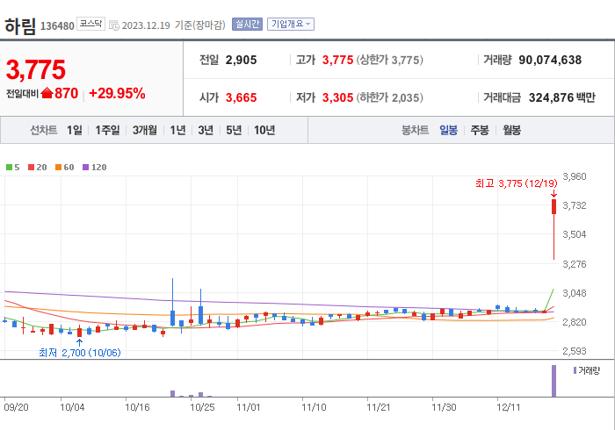Click the 12/19 red limit-up candlestick
Viewport: 615px width, 430px height.
(x=553, y=229)
